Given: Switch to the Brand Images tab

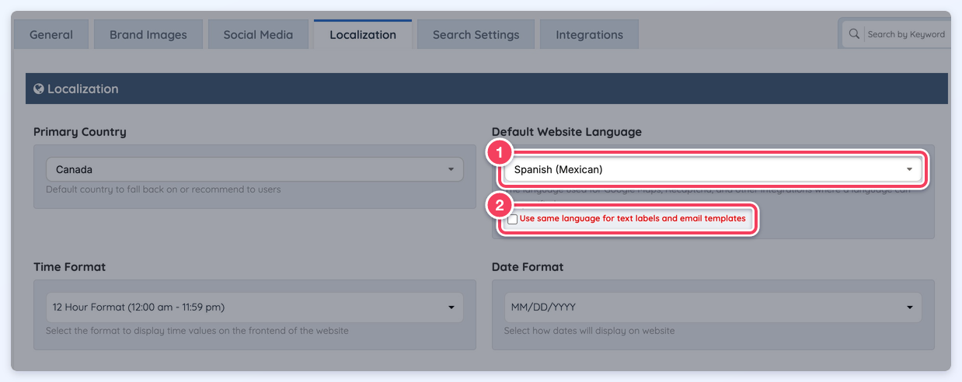Looking at the screenshot, I should (148, 35).
